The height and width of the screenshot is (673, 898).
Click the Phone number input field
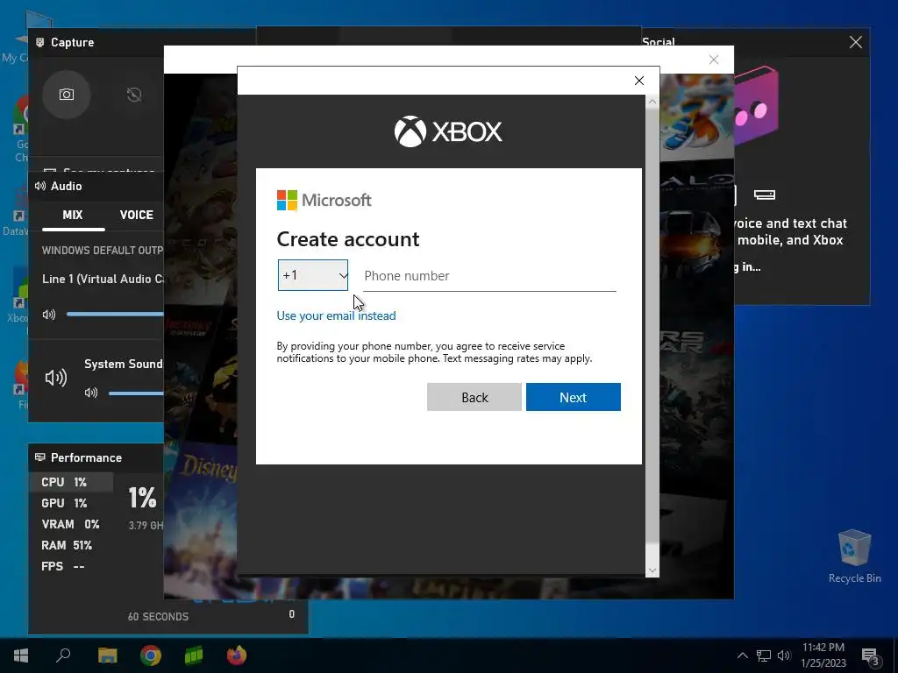489,276
